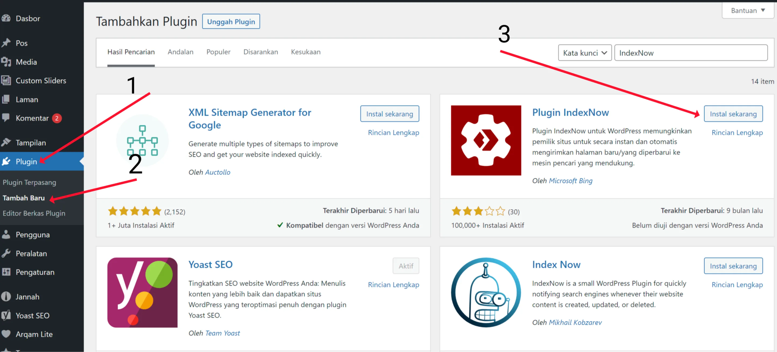Open the Custom Sliders menu item

42,81
